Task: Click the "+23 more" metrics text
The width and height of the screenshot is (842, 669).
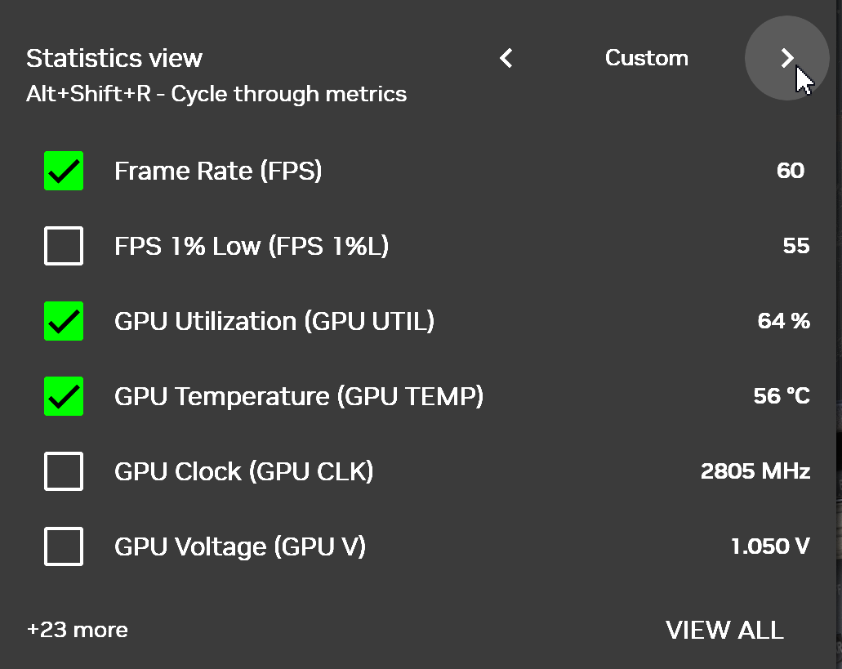Action: coord(78,630)
